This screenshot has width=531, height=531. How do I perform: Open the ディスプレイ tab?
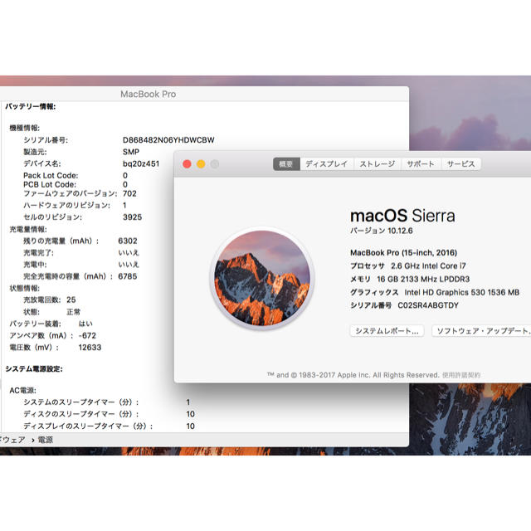(x=327, y=164)
